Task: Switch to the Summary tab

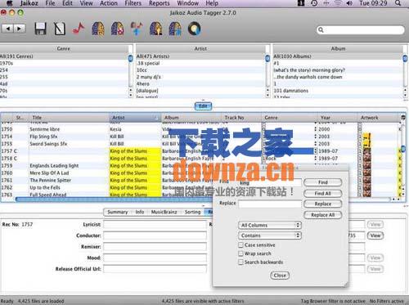Action: coord(118,212)
